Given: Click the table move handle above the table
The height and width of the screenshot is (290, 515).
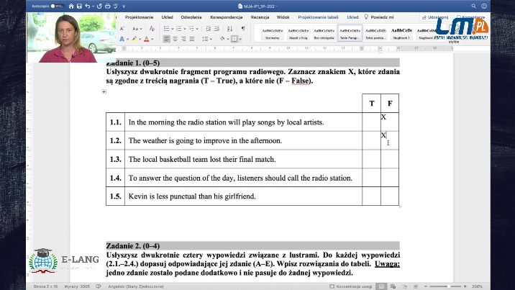Looking at the screenshot, I should [x=104, y=91].
